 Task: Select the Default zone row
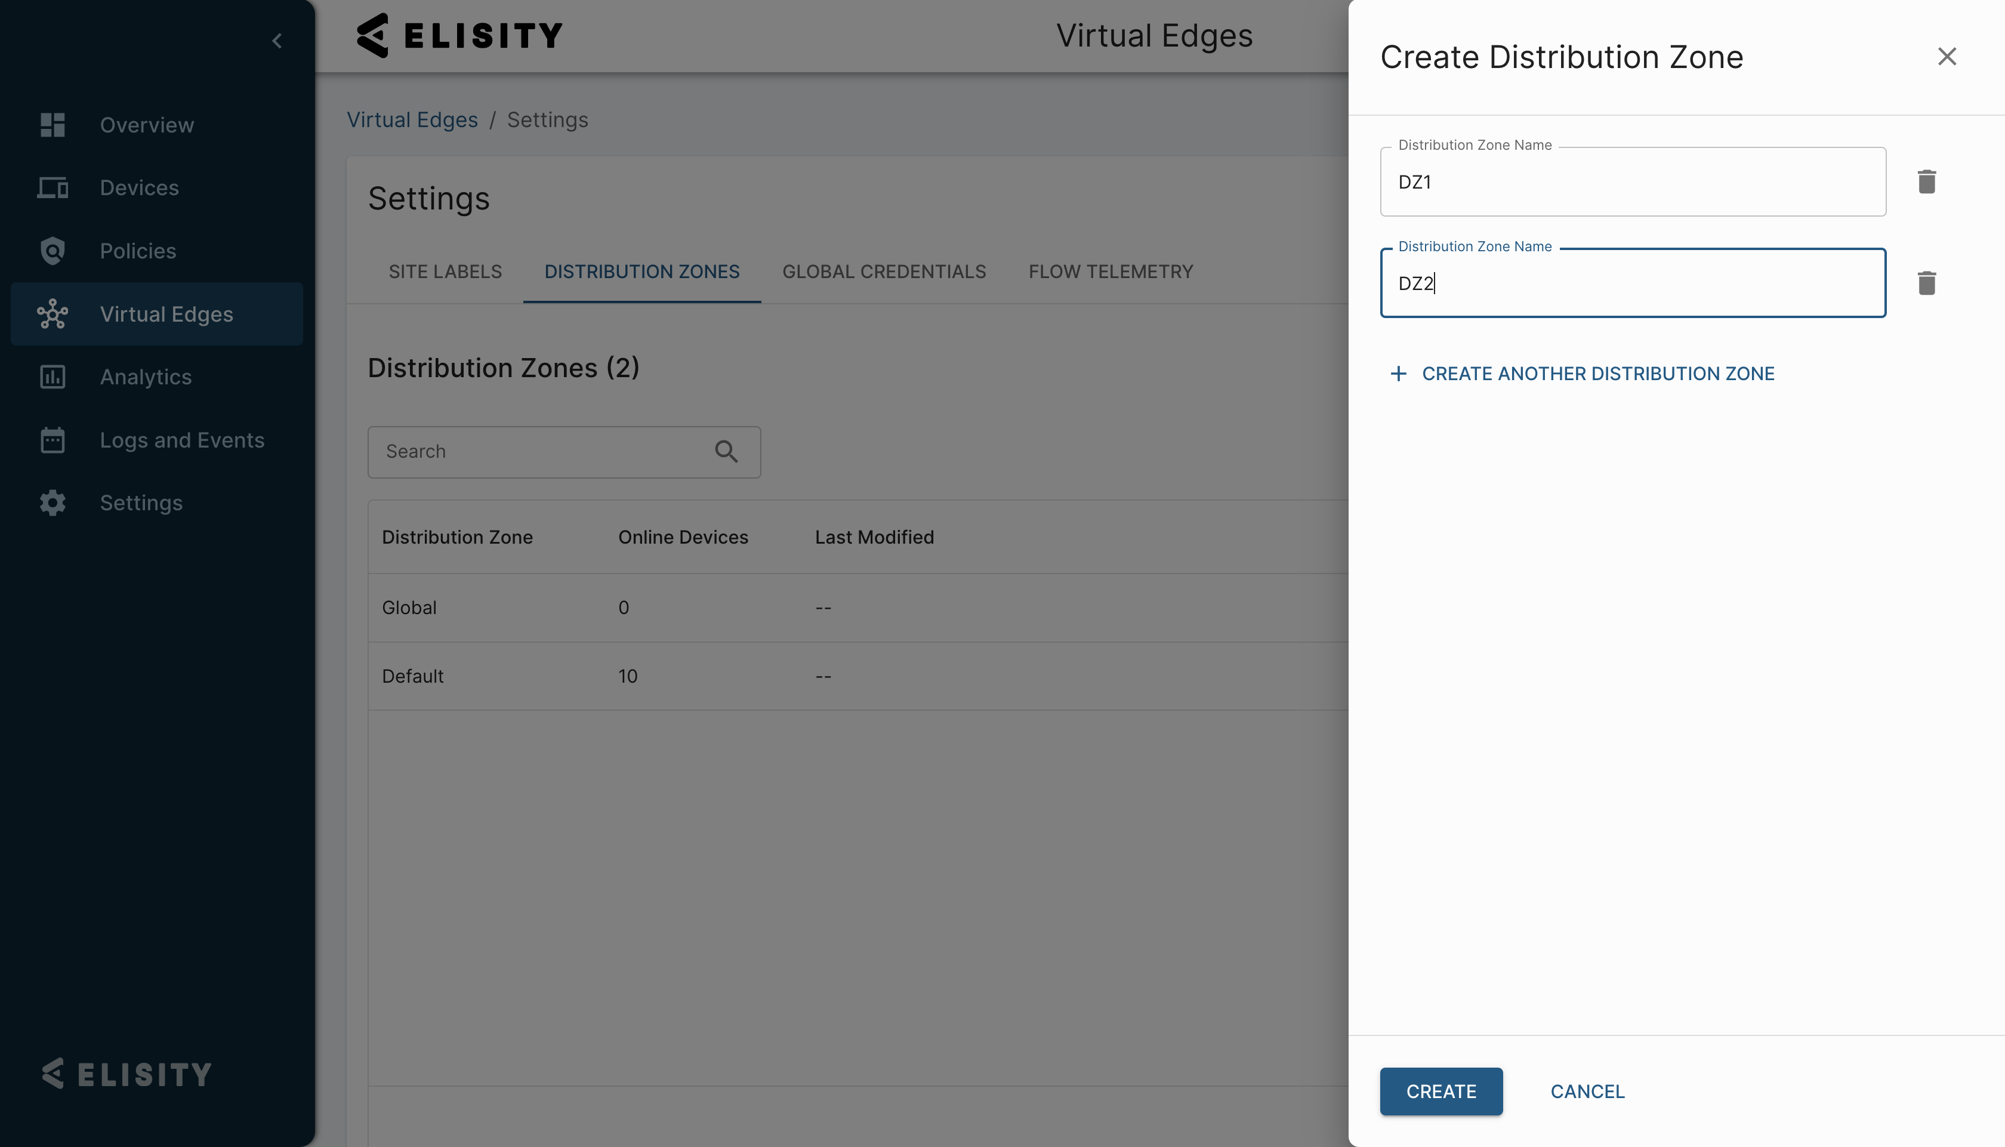(x=857, y=677)
